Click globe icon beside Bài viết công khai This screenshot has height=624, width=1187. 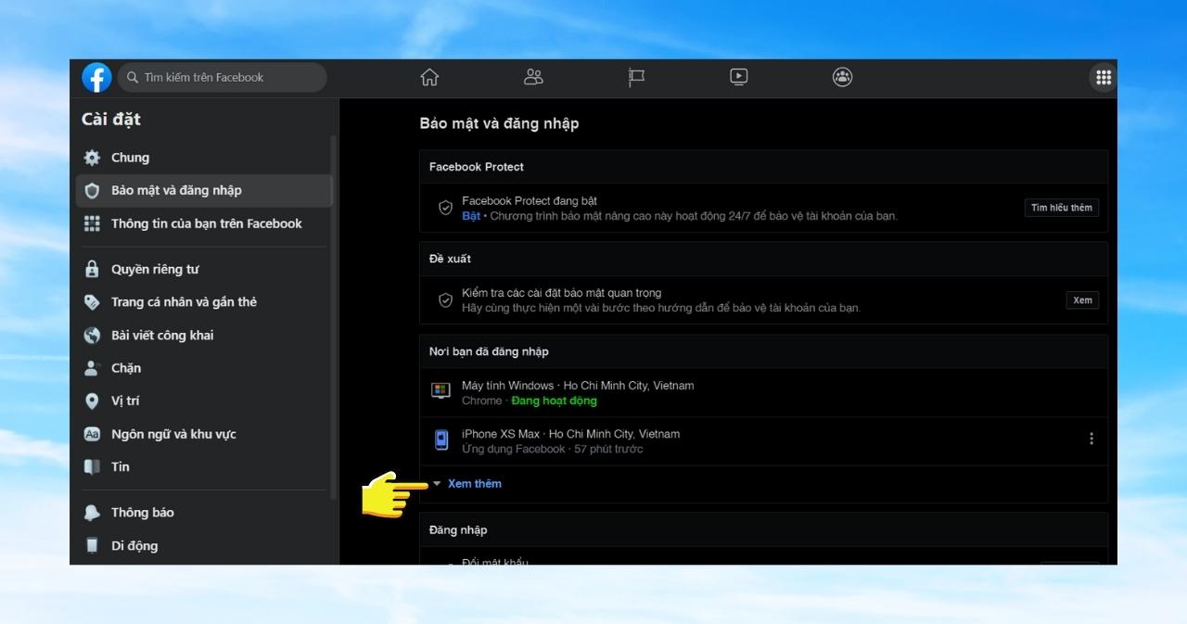pyautogui.click(x=92, y=336)
